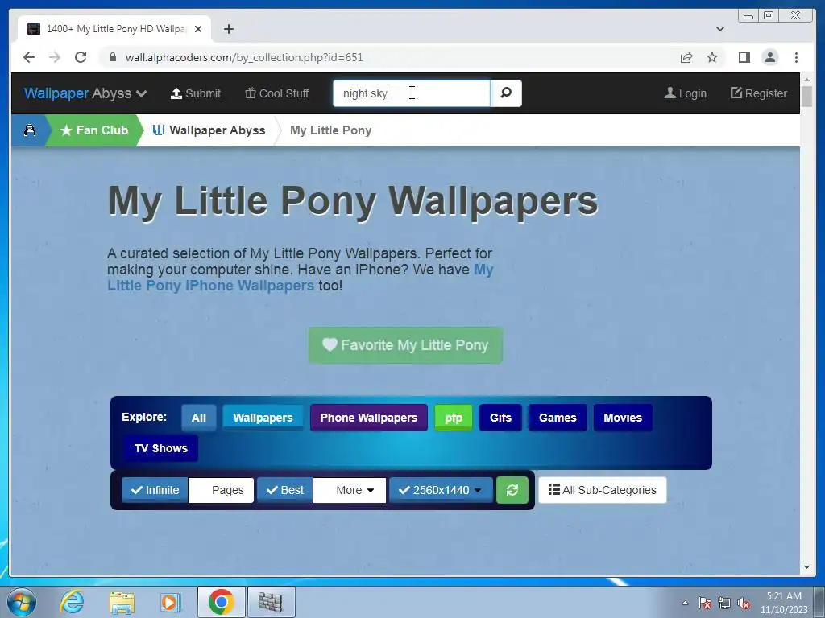Screen dimensions: 825x618
Task: Open the Chrome side panel icon
Action: pyautogui.click(x=744, y=57)
